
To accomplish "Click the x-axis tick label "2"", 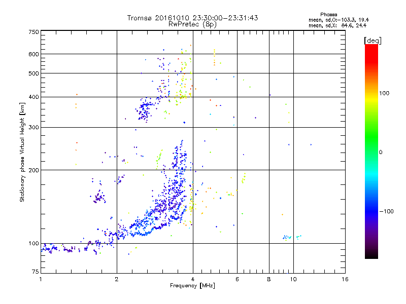I will click(117, 279).
